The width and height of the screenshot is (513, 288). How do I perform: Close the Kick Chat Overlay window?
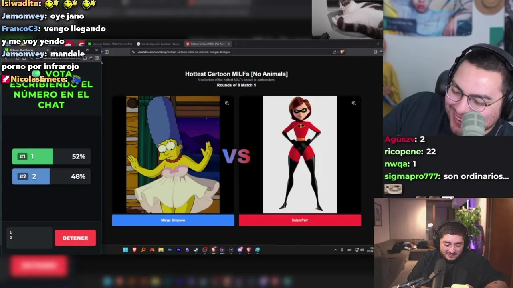97,50
